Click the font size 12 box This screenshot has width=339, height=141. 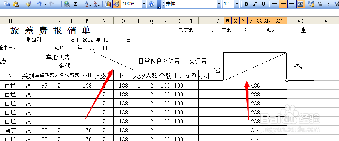click(x=228, y=4)
